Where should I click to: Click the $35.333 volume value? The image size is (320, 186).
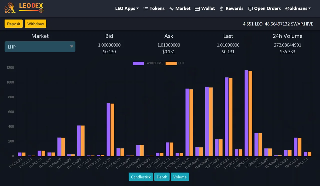[x=287, y=52]
